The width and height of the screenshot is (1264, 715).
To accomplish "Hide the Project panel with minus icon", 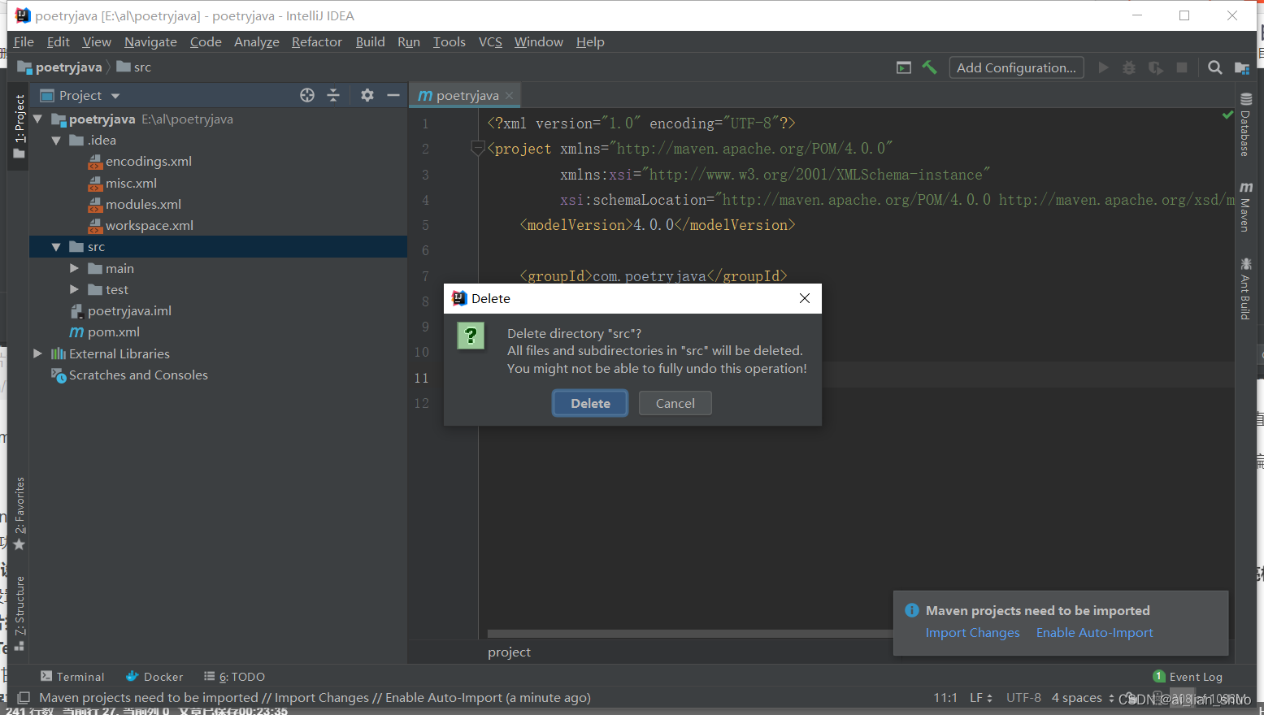I will point(393,95).
